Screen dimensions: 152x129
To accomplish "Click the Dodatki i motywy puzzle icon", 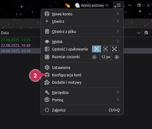I will coord(47,82).
